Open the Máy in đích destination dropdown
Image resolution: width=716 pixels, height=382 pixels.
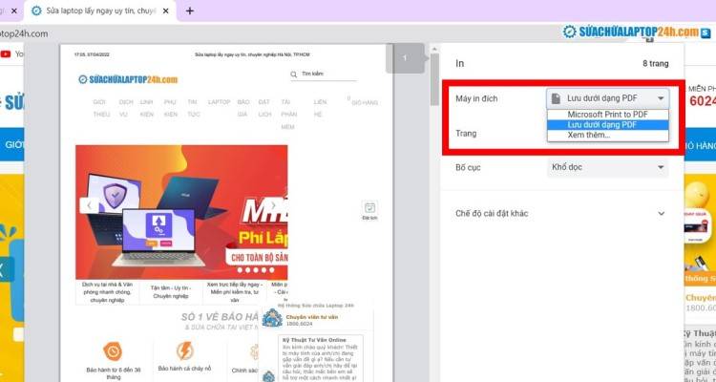(x=608, y=98)
